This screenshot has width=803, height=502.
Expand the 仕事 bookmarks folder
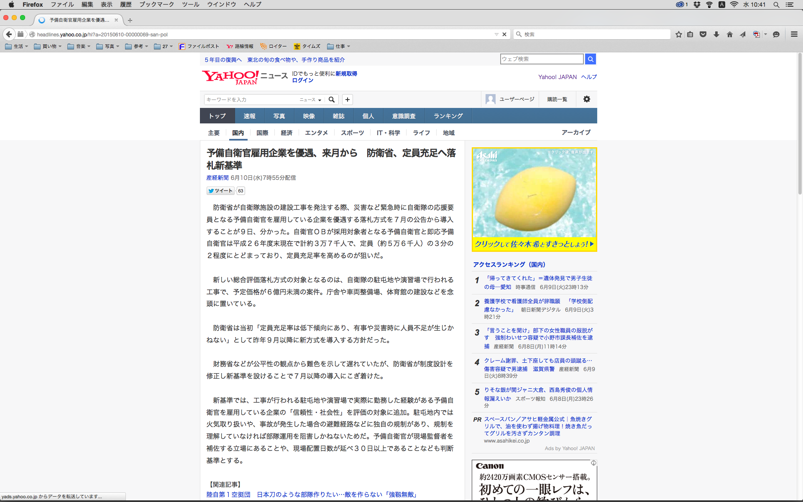pyautogui.click(x=339, y=46)
